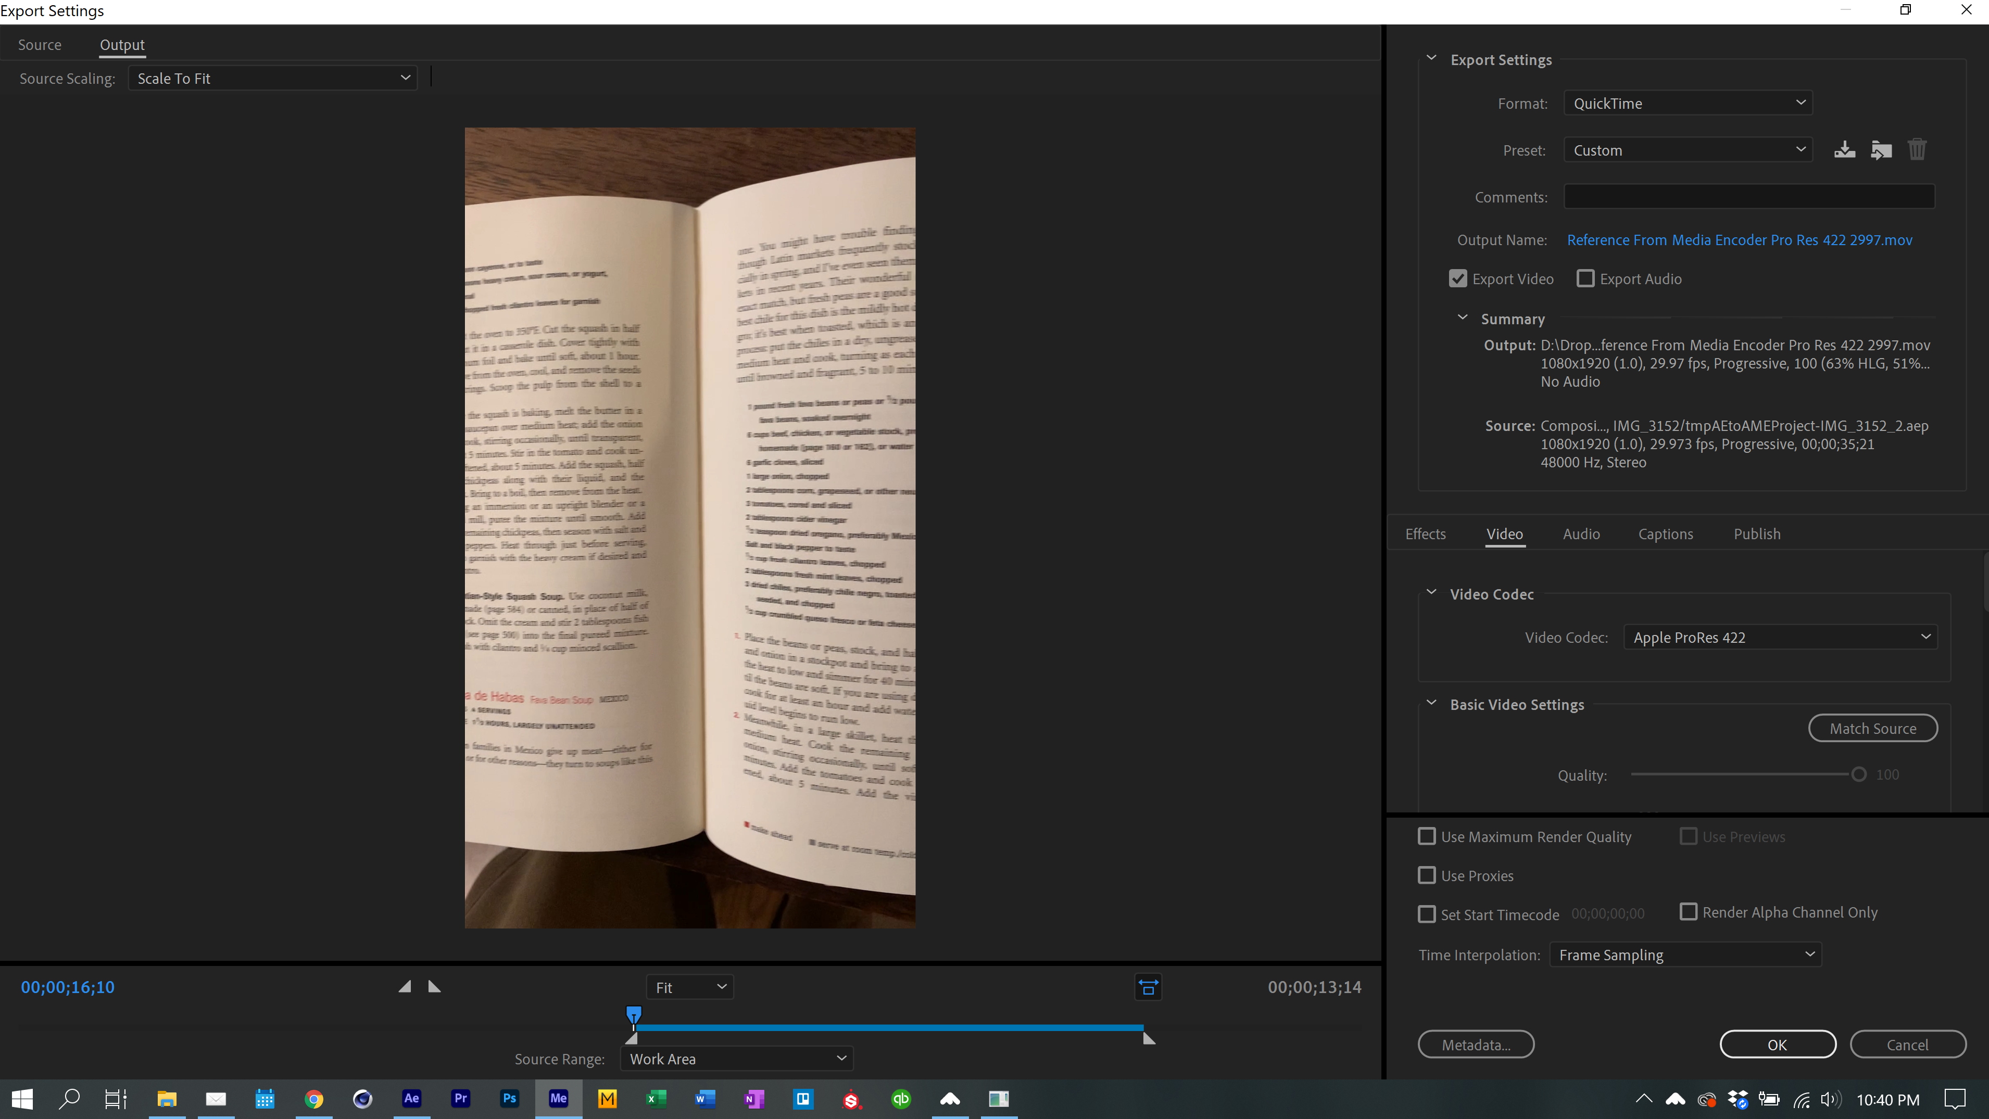1989x1119 pixels.
Task: Open After Effects from the taskbar
Action: [411, 1099]
